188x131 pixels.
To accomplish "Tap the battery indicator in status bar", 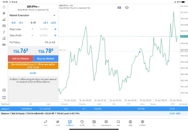I will click(x=183, y=2).
